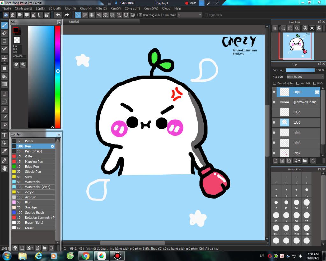Enable the curve snap guide

[x=119, y=15]
